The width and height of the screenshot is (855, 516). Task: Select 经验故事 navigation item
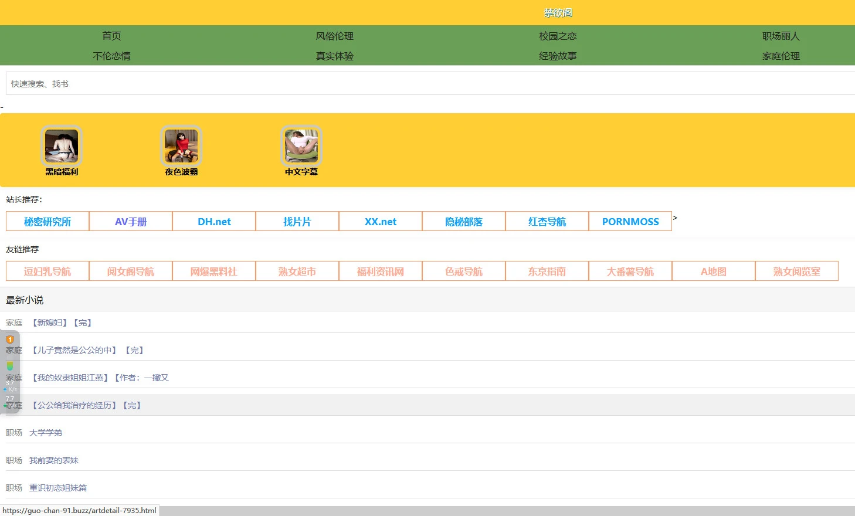point(558,56)
